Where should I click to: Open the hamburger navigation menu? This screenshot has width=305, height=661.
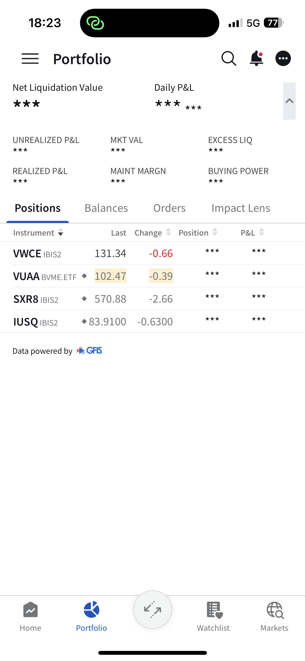tap(30, 59)
